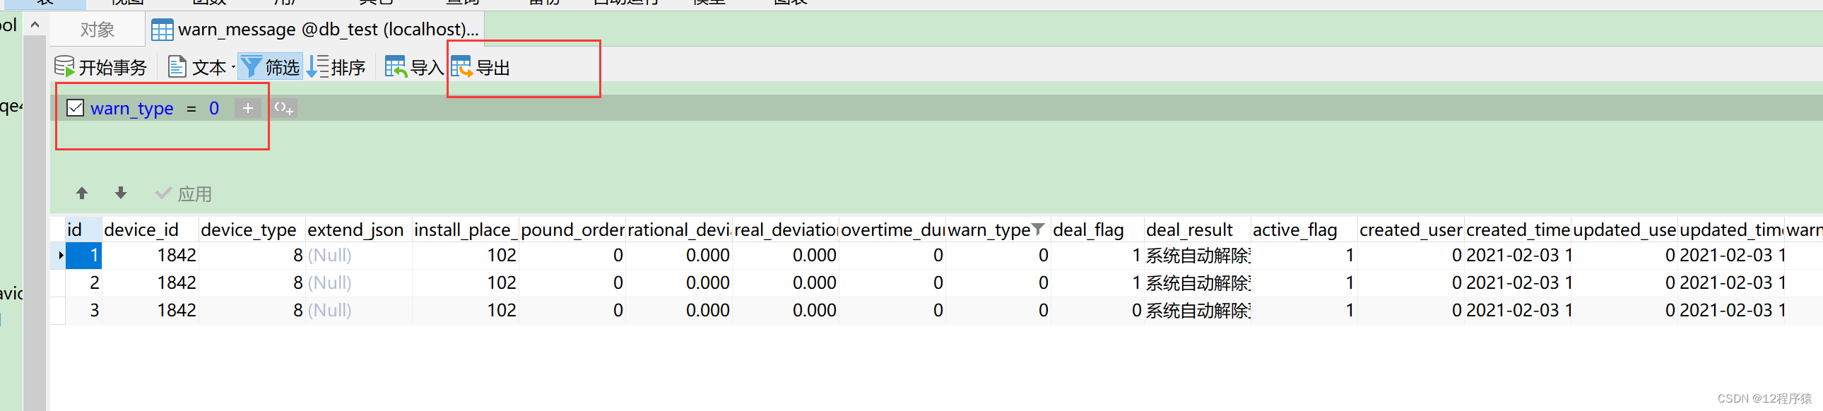Select (Null) extend_json cell in row 3
The width and height of the screenshot is (1823, 411).
[359, 311]
